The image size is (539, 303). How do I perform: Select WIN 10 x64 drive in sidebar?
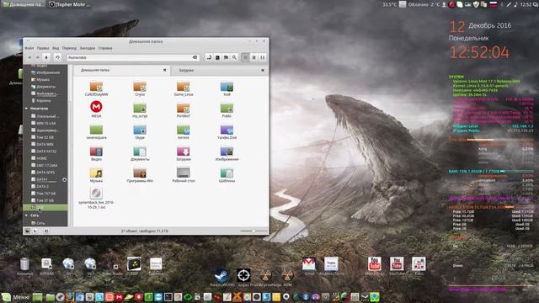[x=45, y=124]
